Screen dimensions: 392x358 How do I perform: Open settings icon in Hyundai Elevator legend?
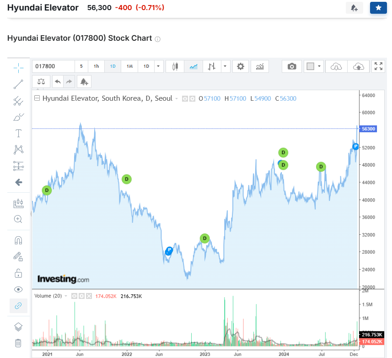[192, 98]
